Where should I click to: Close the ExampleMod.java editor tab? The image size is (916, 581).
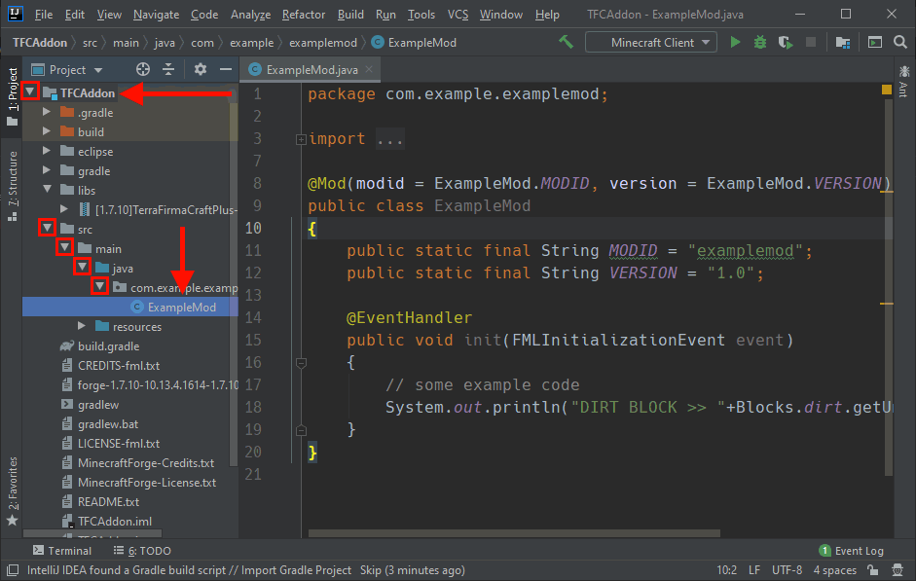pos(369,69)
